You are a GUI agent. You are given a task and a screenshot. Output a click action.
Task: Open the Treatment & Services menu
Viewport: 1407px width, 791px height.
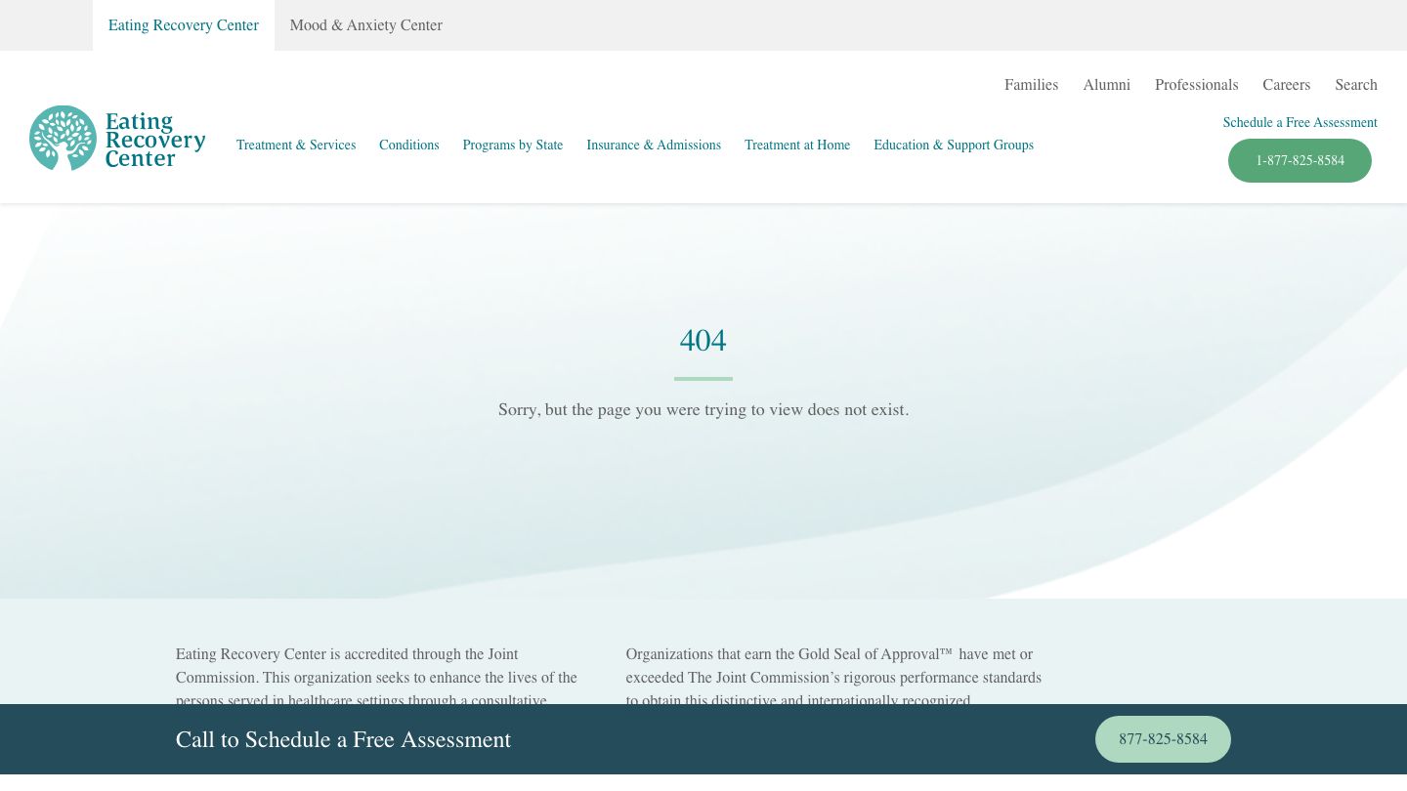coord(296,146)
